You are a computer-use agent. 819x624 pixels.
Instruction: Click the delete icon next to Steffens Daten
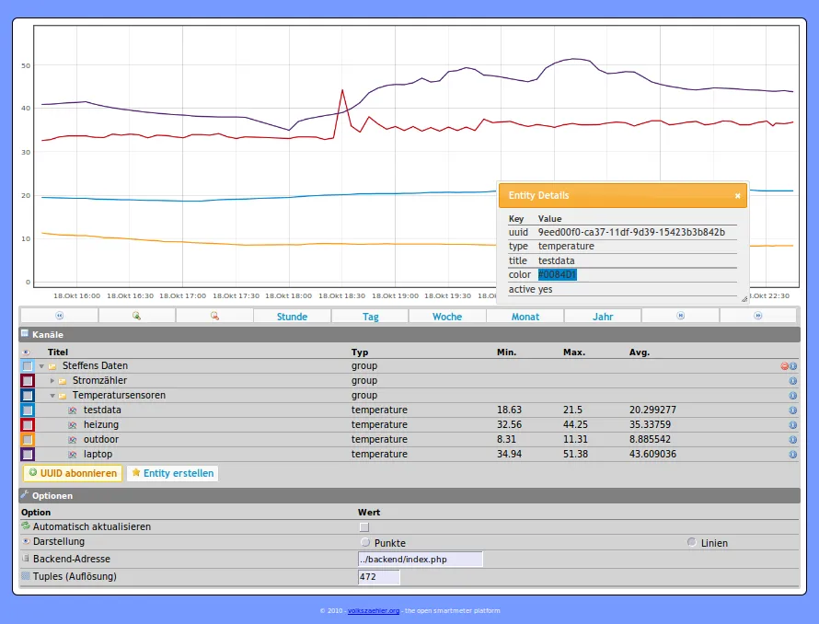click(x=784, y=365)
